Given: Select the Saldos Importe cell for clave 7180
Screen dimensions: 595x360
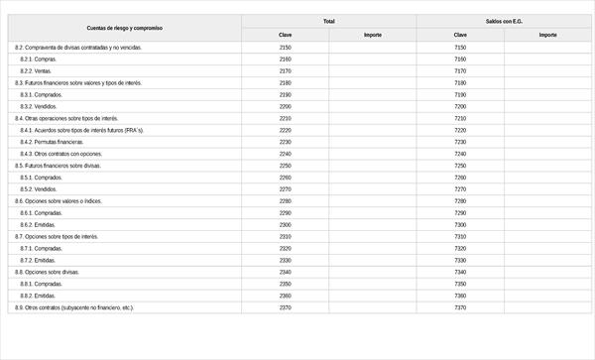Looking at the screenshot, I should (x=547, y=82).
